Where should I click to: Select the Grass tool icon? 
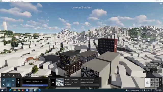13,85
